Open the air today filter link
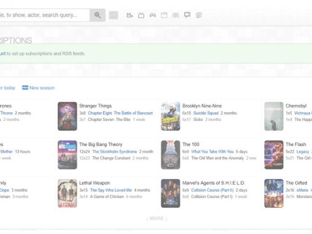This screenshot has height=234, width=312. tap(8, 88)
